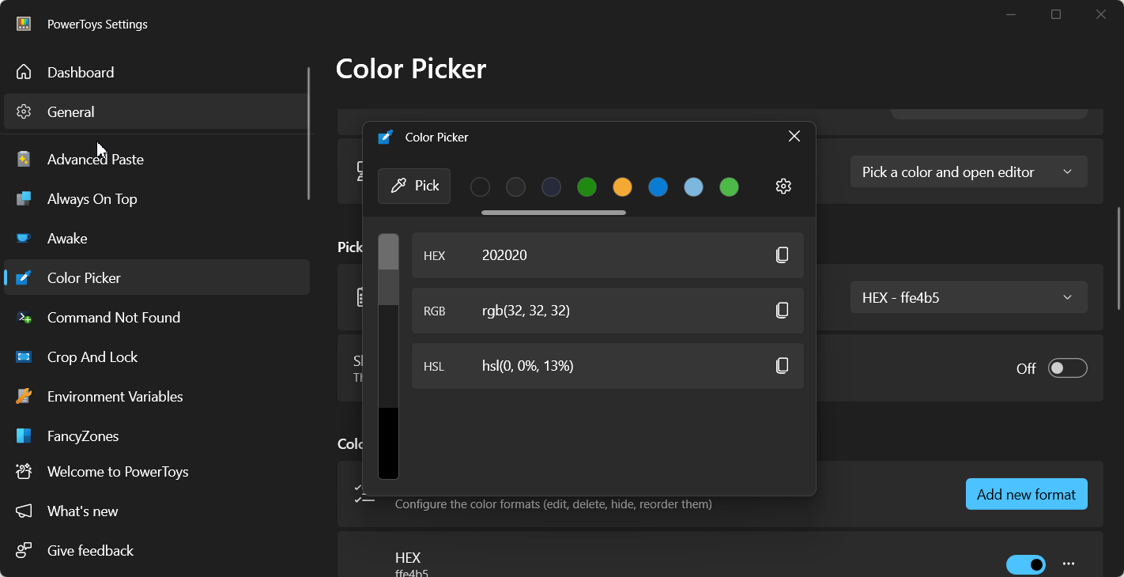
Task: Go to Advanced Paste settings
Action: coord(156,159)
